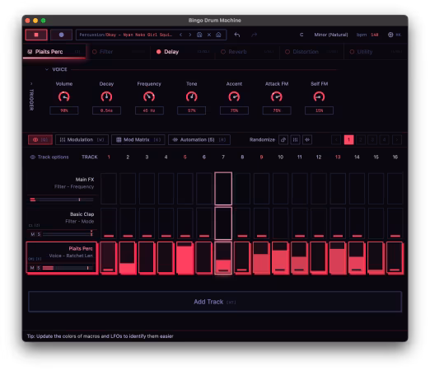Click the Volume knob

(x=64, y=96)
